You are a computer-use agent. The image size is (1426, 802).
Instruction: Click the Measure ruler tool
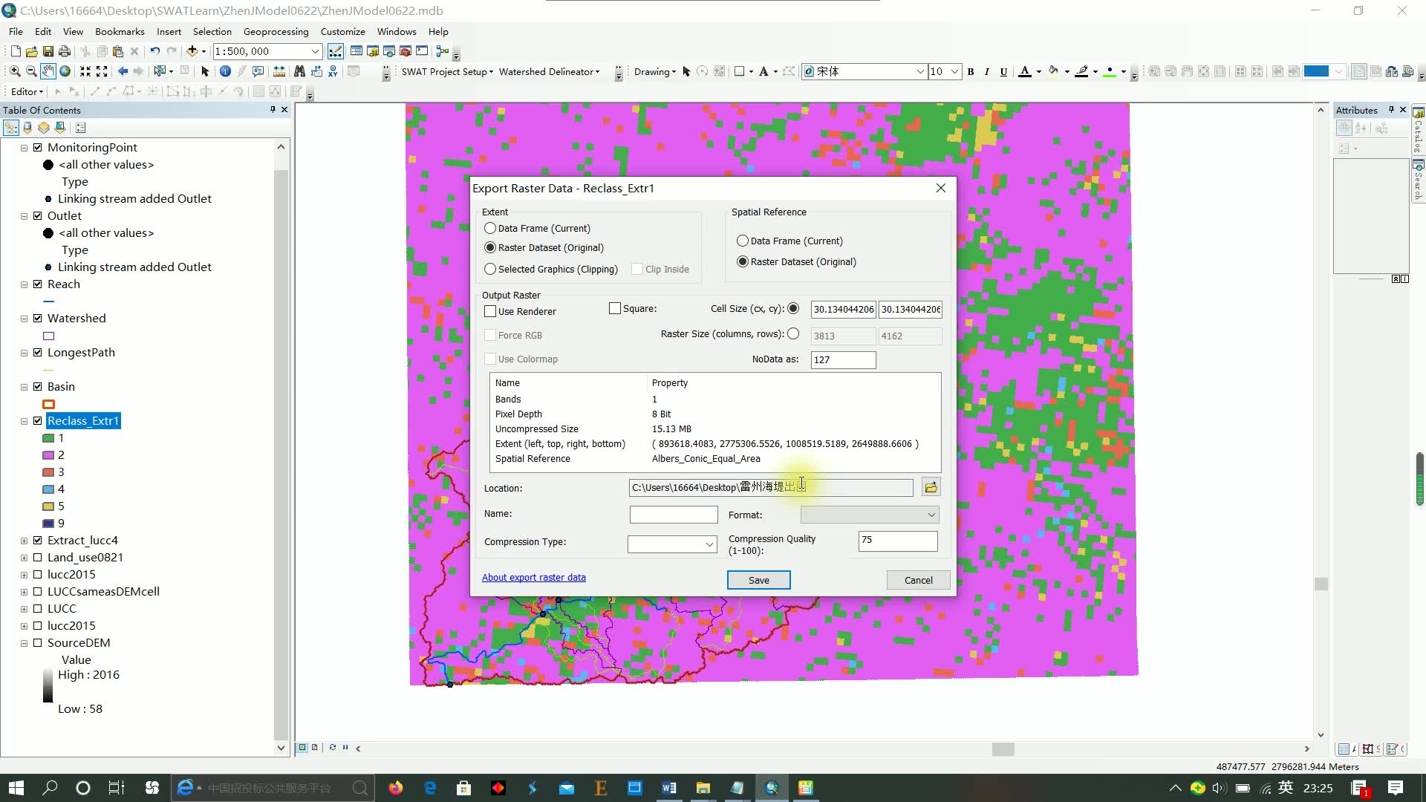[279, 71]
